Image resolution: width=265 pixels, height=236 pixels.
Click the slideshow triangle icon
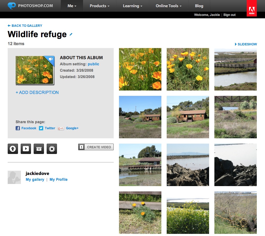coord(236,44)
